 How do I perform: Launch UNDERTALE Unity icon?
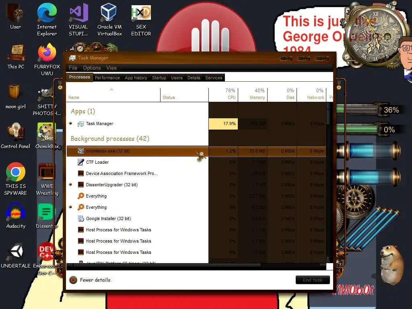tap(16, 255)
